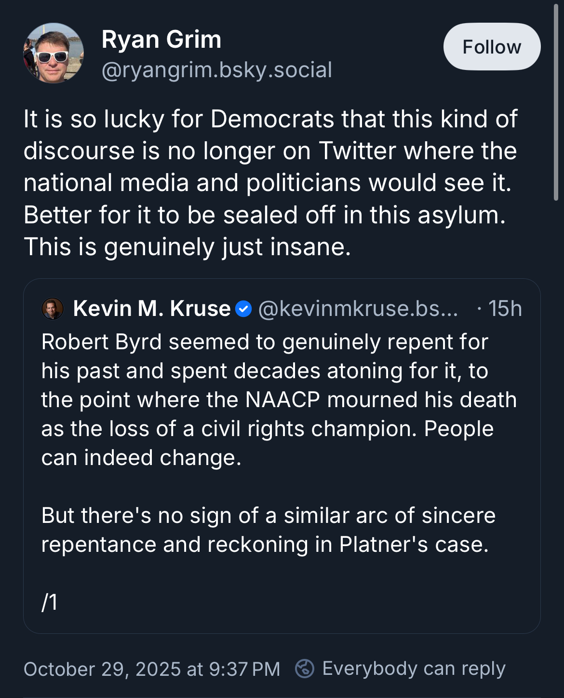Viewport: 564px width, 698px height.
Task: Click the sentence "This is genuinely just insane."
Action: coord(188,247)
